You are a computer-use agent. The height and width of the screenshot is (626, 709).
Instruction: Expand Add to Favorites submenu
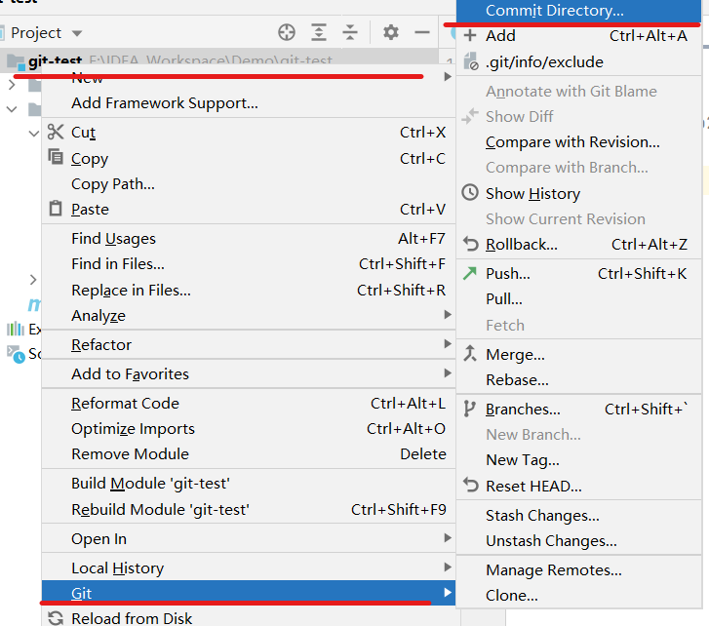click(x=249, y=373)
